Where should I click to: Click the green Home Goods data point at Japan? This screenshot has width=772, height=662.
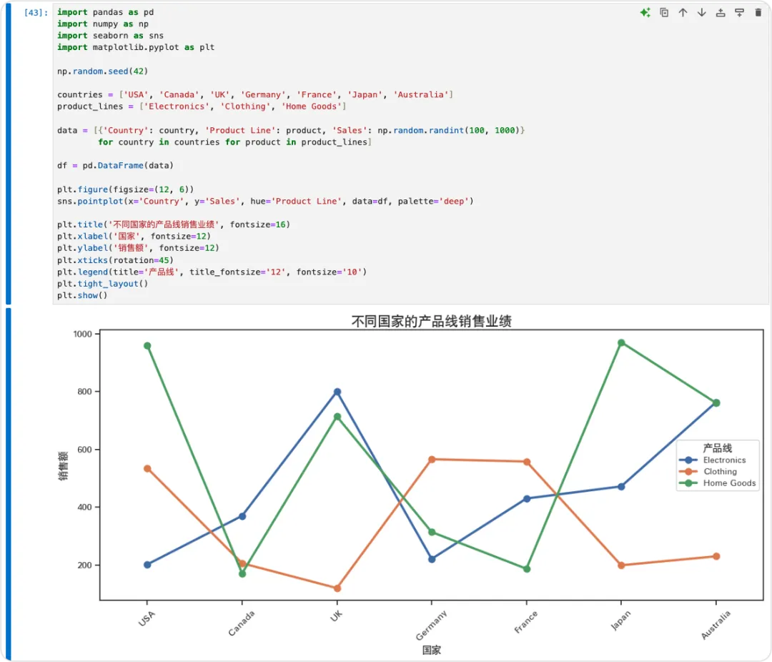coord(621,343)
